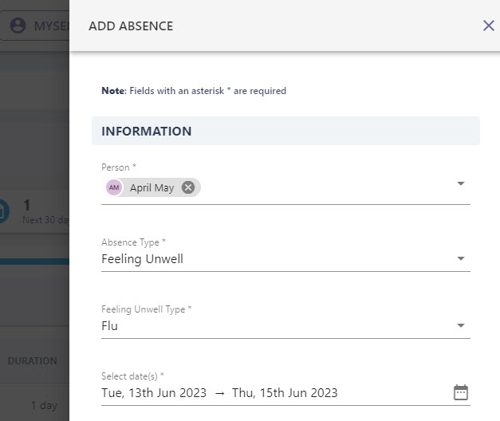Click the end date Thu, 15th Jun 2023

[285, 392]
